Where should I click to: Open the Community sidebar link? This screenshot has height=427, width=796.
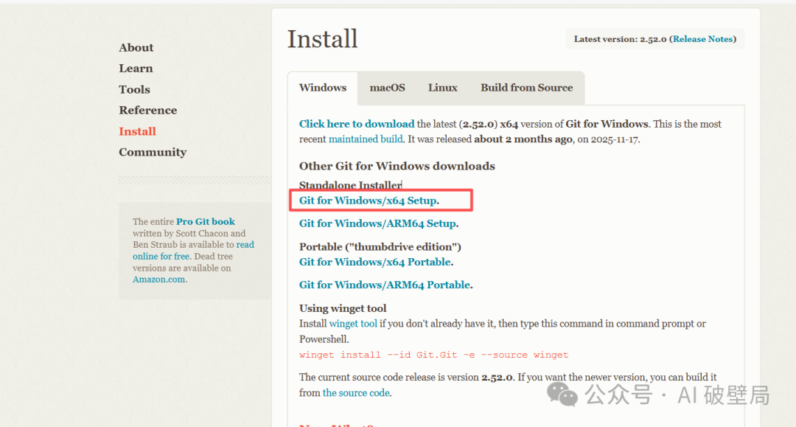(153, 153)
